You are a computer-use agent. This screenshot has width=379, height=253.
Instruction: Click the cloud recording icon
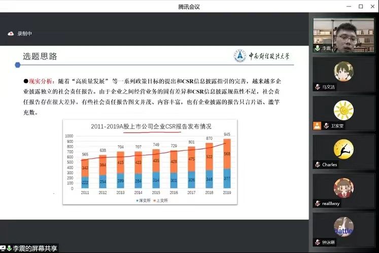coord(10,33)
